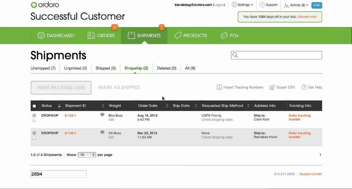Check the checkbox for shipment 6-140-1

34,138
